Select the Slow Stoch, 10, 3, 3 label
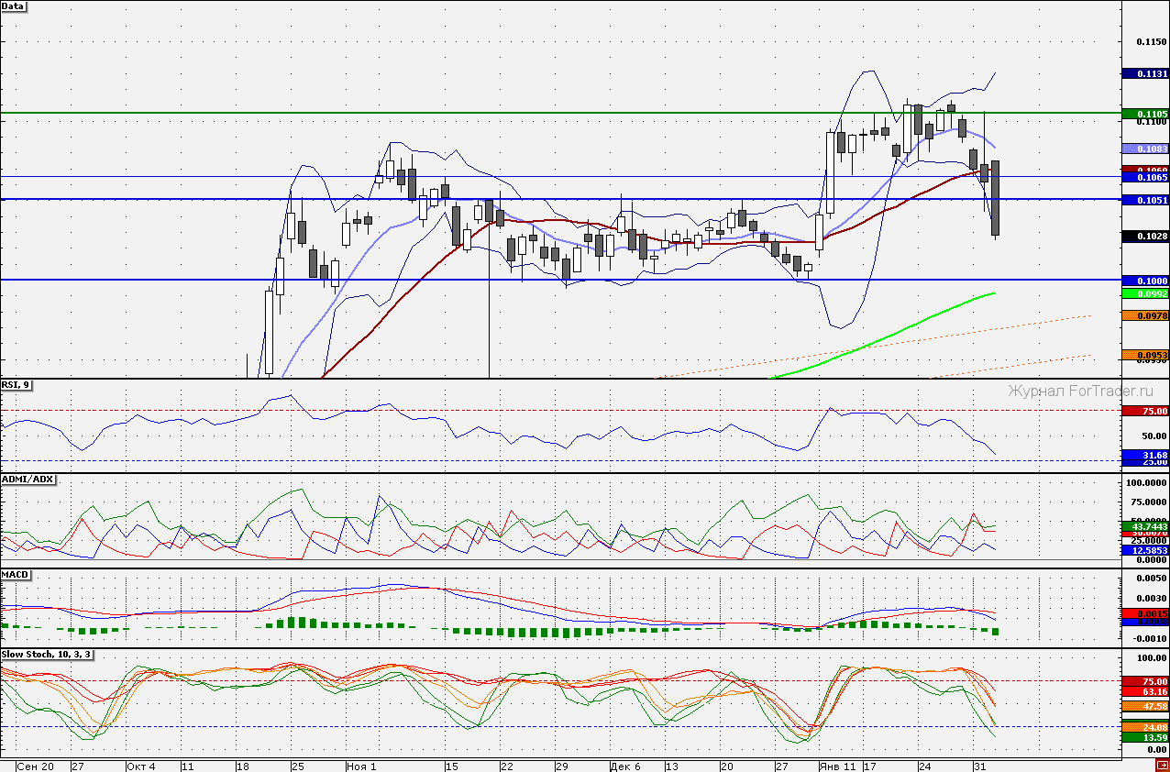1170x772 pixels. [x=46, y=655]
